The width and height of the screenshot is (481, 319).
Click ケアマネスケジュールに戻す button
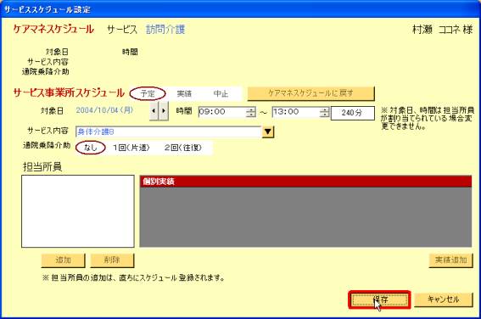(310, 93)
